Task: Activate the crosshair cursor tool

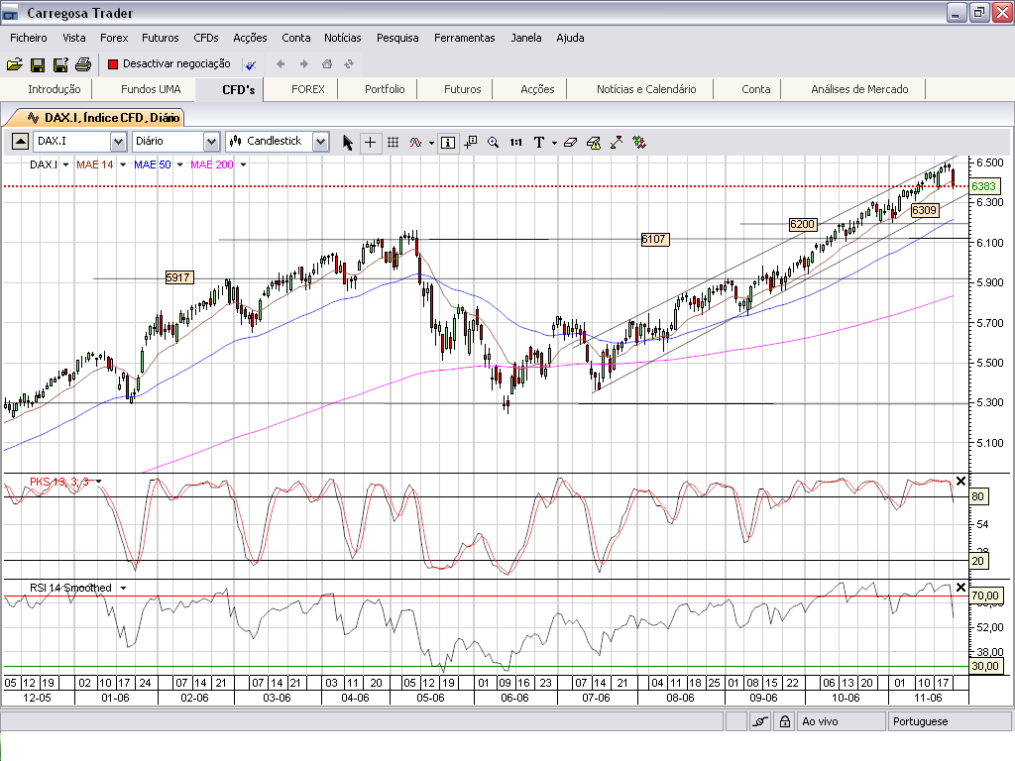Action: [371, 142]
